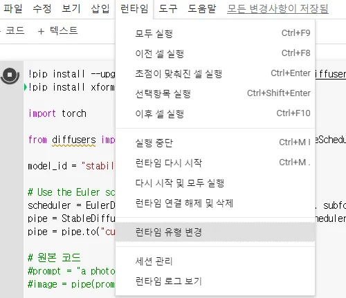Open the 삽입 menu
346x298 pixels.
click(100, 9)
